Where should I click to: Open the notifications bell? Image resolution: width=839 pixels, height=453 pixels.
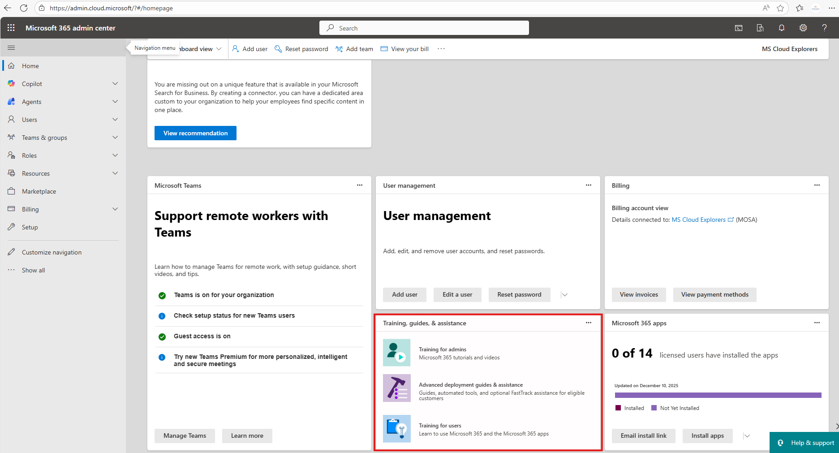point(781,27)
